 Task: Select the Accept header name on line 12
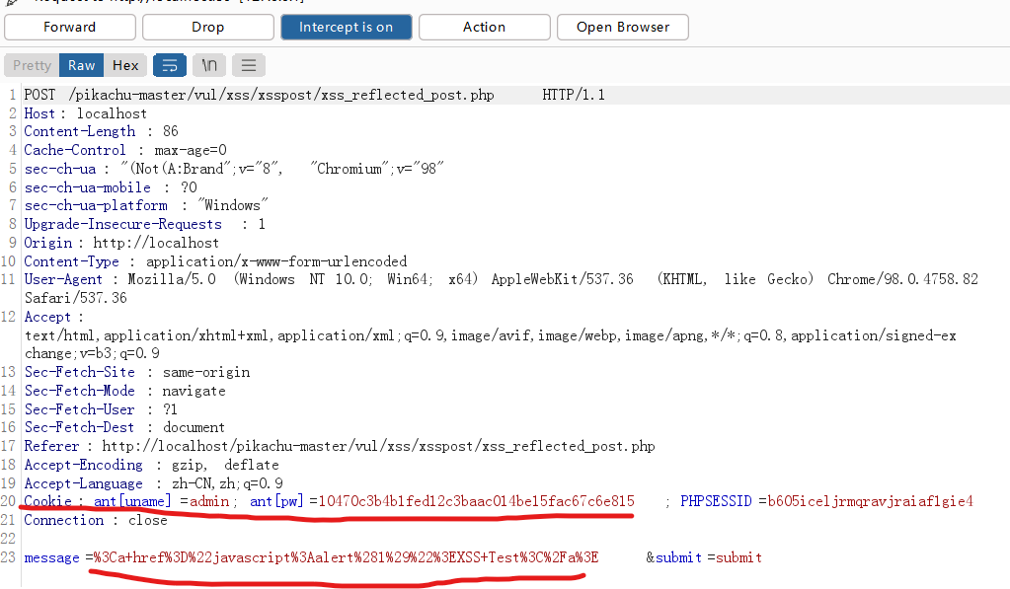pos(47,317)
